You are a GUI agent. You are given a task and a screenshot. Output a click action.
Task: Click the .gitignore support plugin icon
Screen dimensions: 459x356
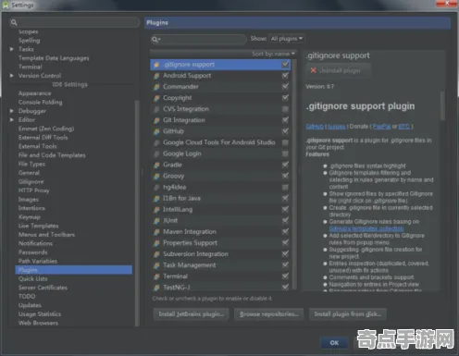coord(156,65)
